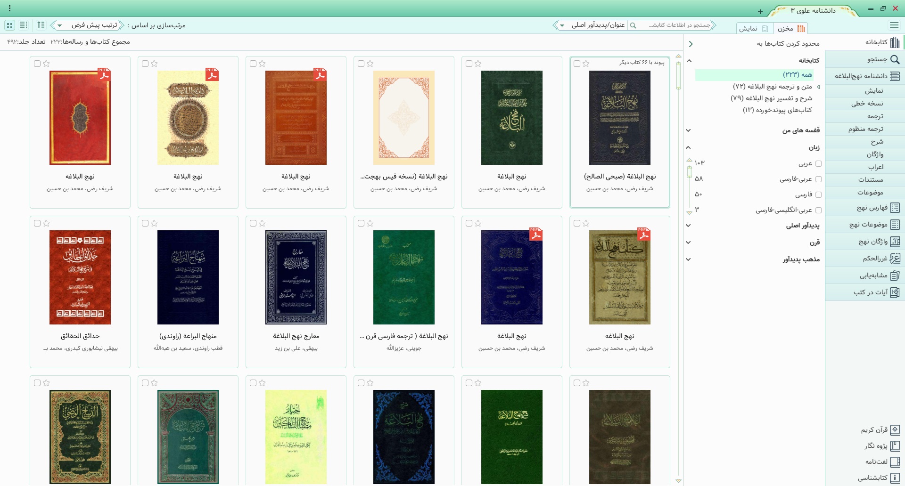Open the hamburger menu at the top right
Image resolution: width=905 pixels, height=486 pixels.
click(x=894, y=25)
